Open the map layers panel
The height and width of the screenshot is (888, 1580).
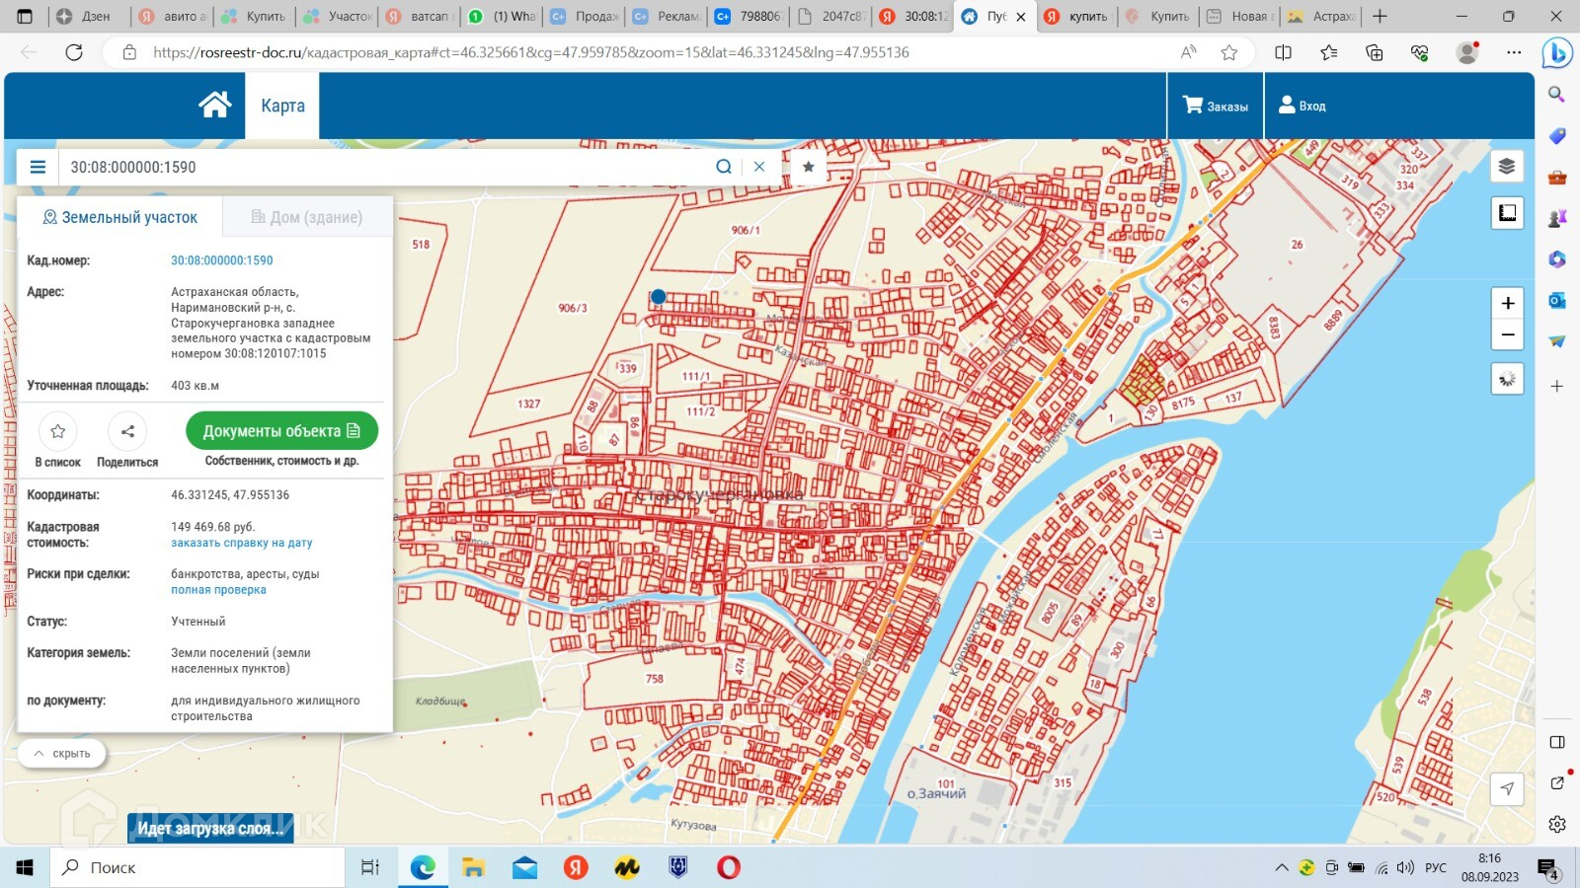[1507, 166]
